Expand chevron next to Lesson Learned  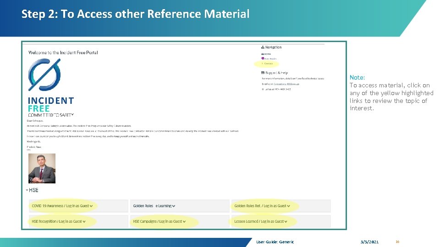(x=286, y=222)
